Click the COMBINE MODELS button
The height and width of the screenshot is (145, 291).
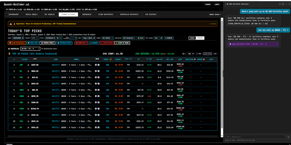(x=47, y=43)
